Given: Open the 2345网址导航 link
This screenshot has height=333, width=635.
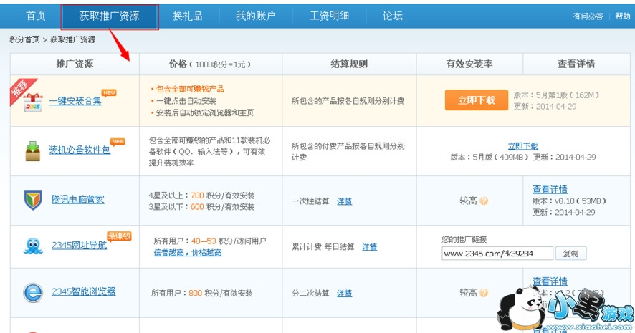Looking at the screenshot, I should coord(80,245).
